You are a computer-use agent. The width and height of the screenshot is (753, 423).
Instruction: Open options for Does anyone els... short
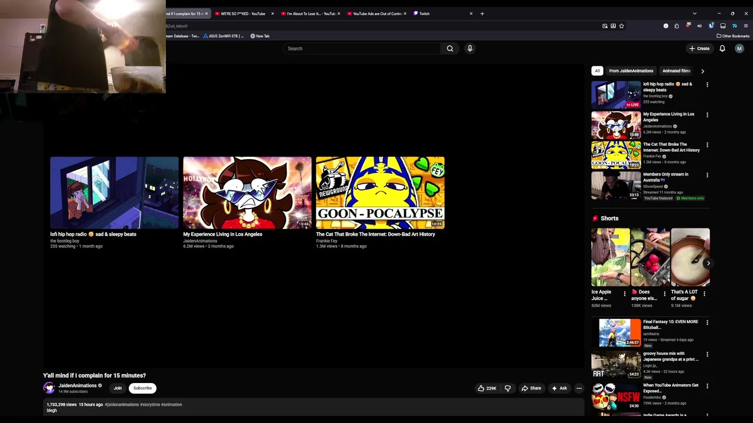pyautogui.click(x=665, y=293)
